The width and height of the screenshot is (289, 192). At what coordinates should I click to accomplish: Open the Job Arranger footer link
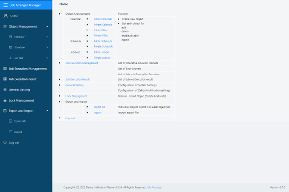(x=154, y=187)
